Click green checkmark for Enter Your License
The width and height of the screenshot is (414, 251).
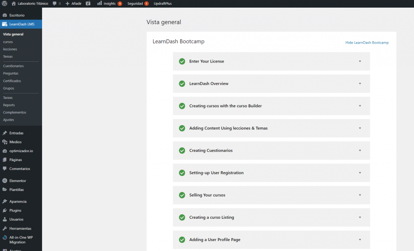click(182, 61)
